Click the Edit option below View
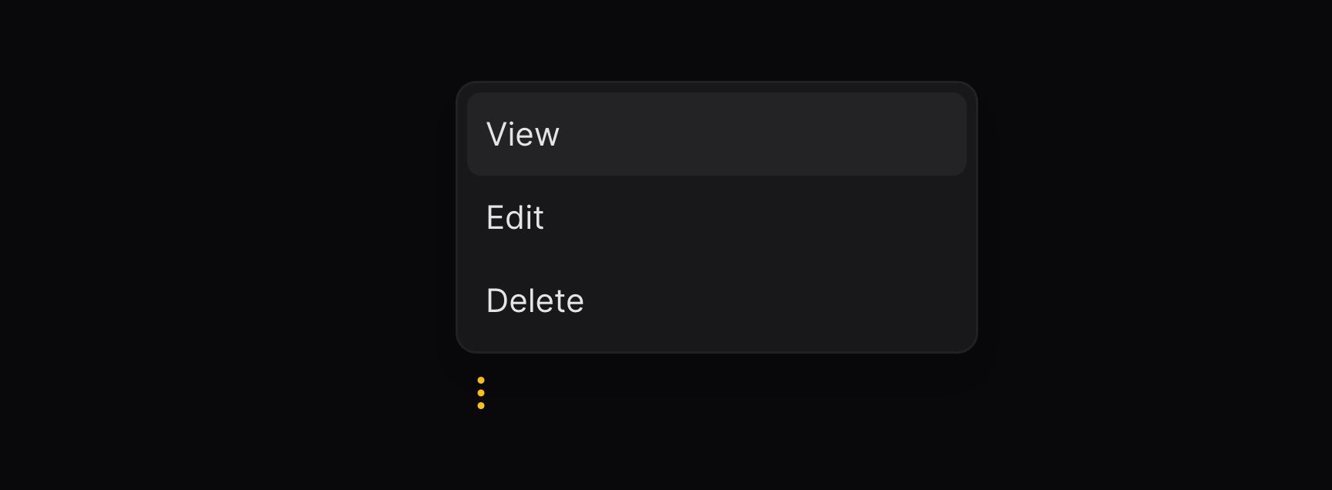The image size is (1332, 490). tap(717, 217)
